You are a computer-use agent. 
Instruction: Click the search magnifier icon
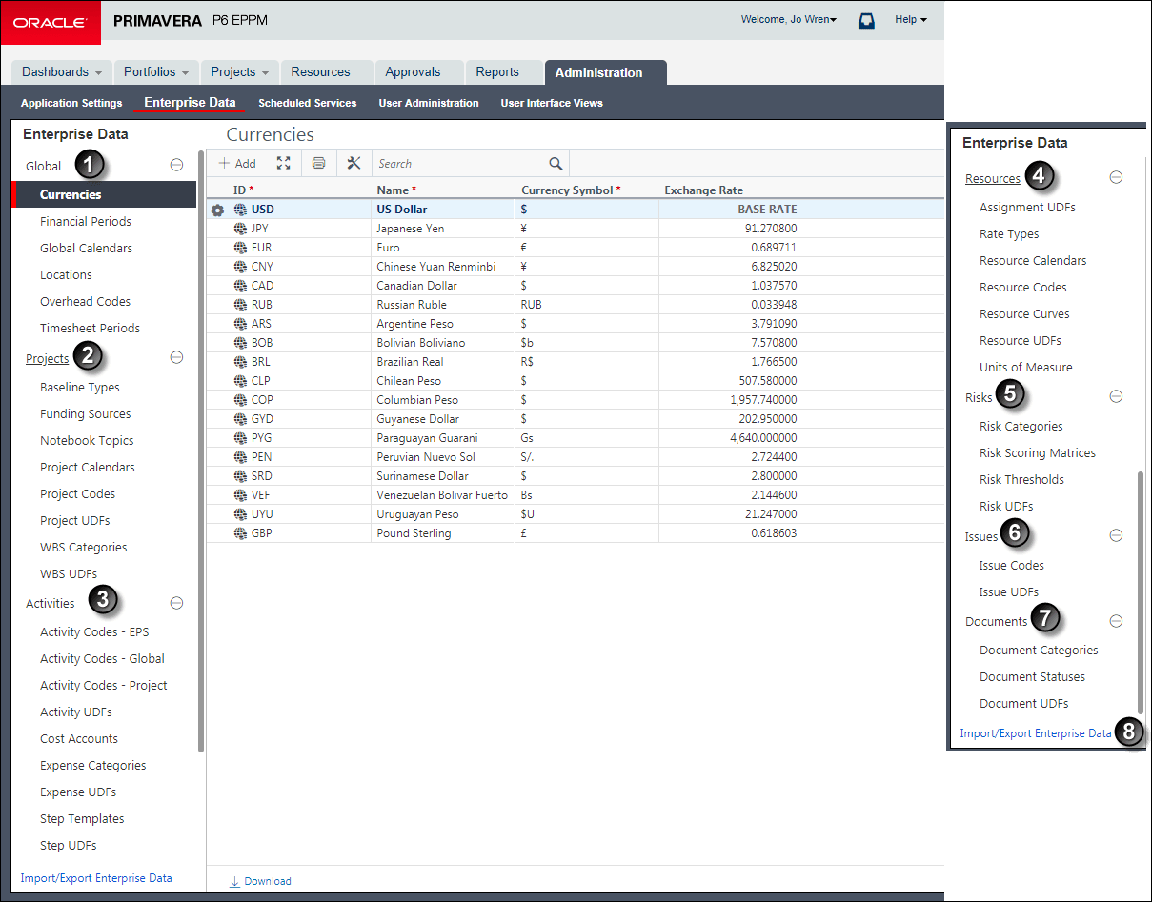pyautogui.click(x=556, y=163)
